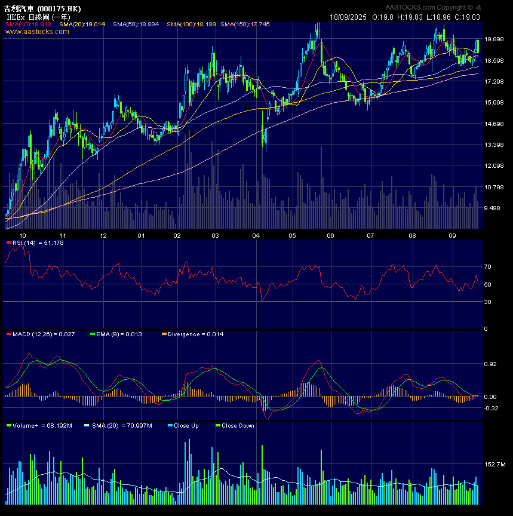Click the SMA(100):18.189 indicator label

pos(192,24)
